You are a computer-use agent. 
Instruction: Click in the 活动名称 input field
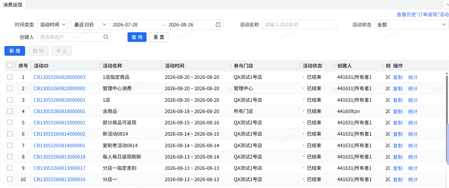point(299,25)
